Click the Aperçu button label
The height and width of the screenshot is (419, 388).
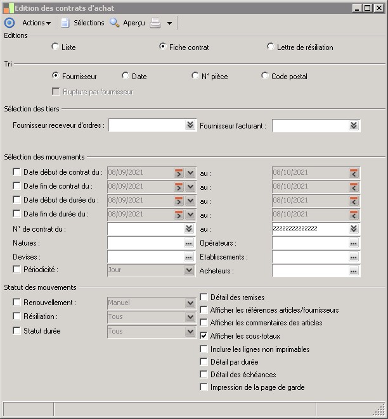click(x=134, y=23)
